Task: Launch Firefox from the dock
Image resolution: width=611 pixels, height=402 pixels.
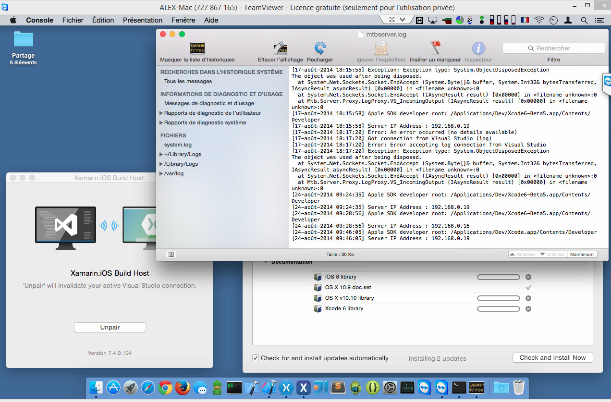Action: coord(183,387)
